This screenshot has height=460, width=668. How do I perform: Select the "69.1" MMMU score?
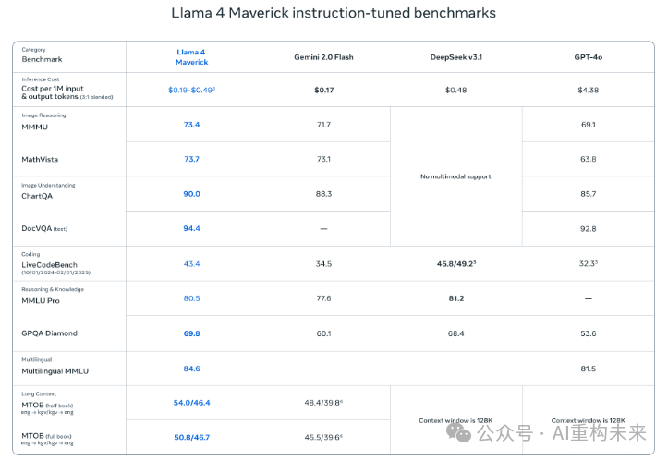[x=589, y=125]
